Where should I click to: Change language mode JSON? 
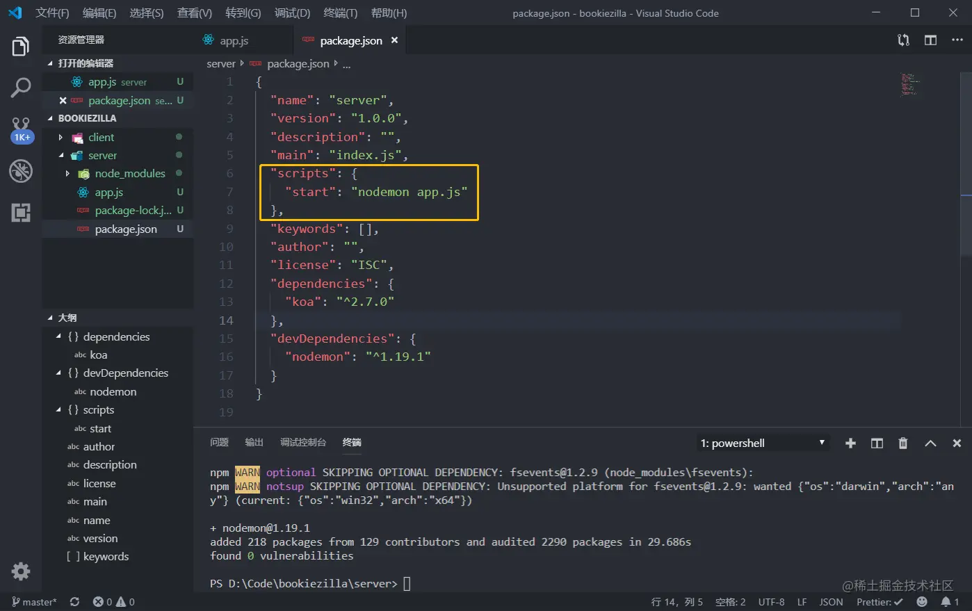tap(831, 602)
